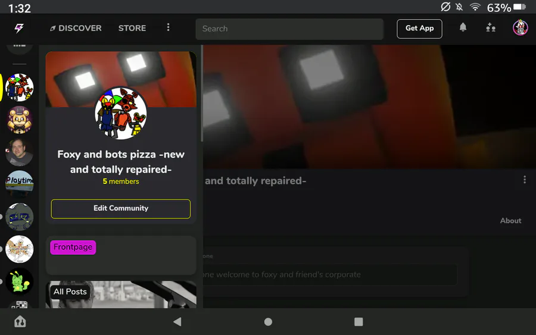Open community header options three-dot menu
Viewport: 536px width, 335px height.
(524, 180)
